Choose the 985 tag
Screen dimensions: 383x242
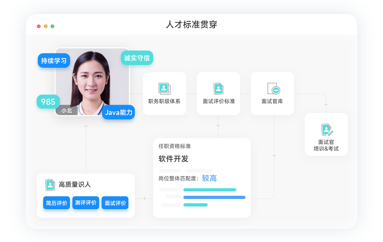[48, 102]
